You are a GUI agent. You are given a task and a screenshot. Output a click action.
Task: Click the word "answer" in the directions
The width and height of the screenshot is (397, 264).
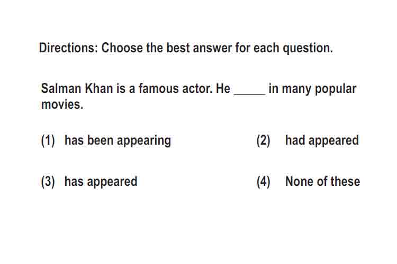[x=212, y=49]
